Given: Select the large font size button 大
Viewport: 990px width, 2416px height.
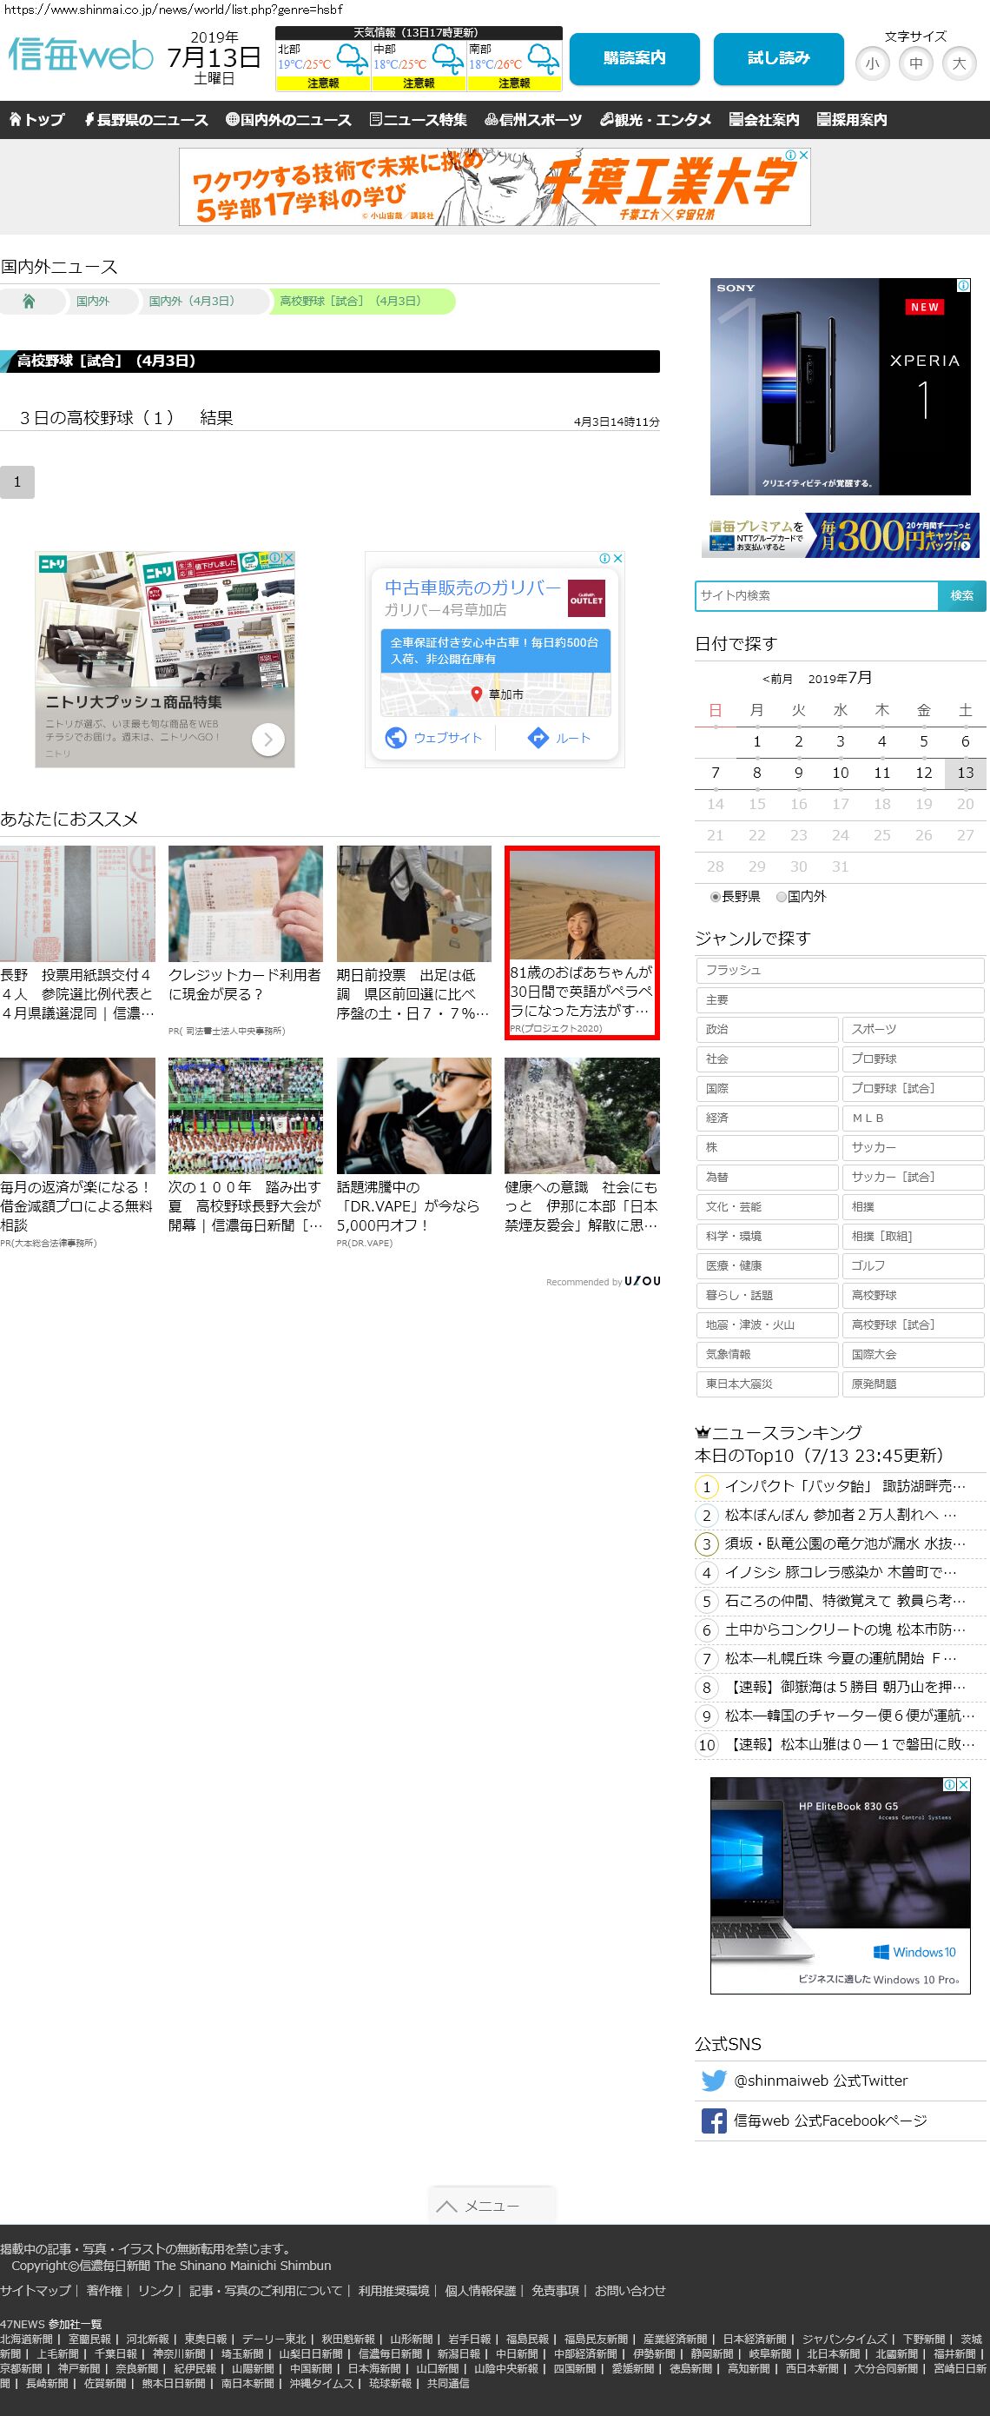Looking at the screenshot, I should [x=958, y=63].
